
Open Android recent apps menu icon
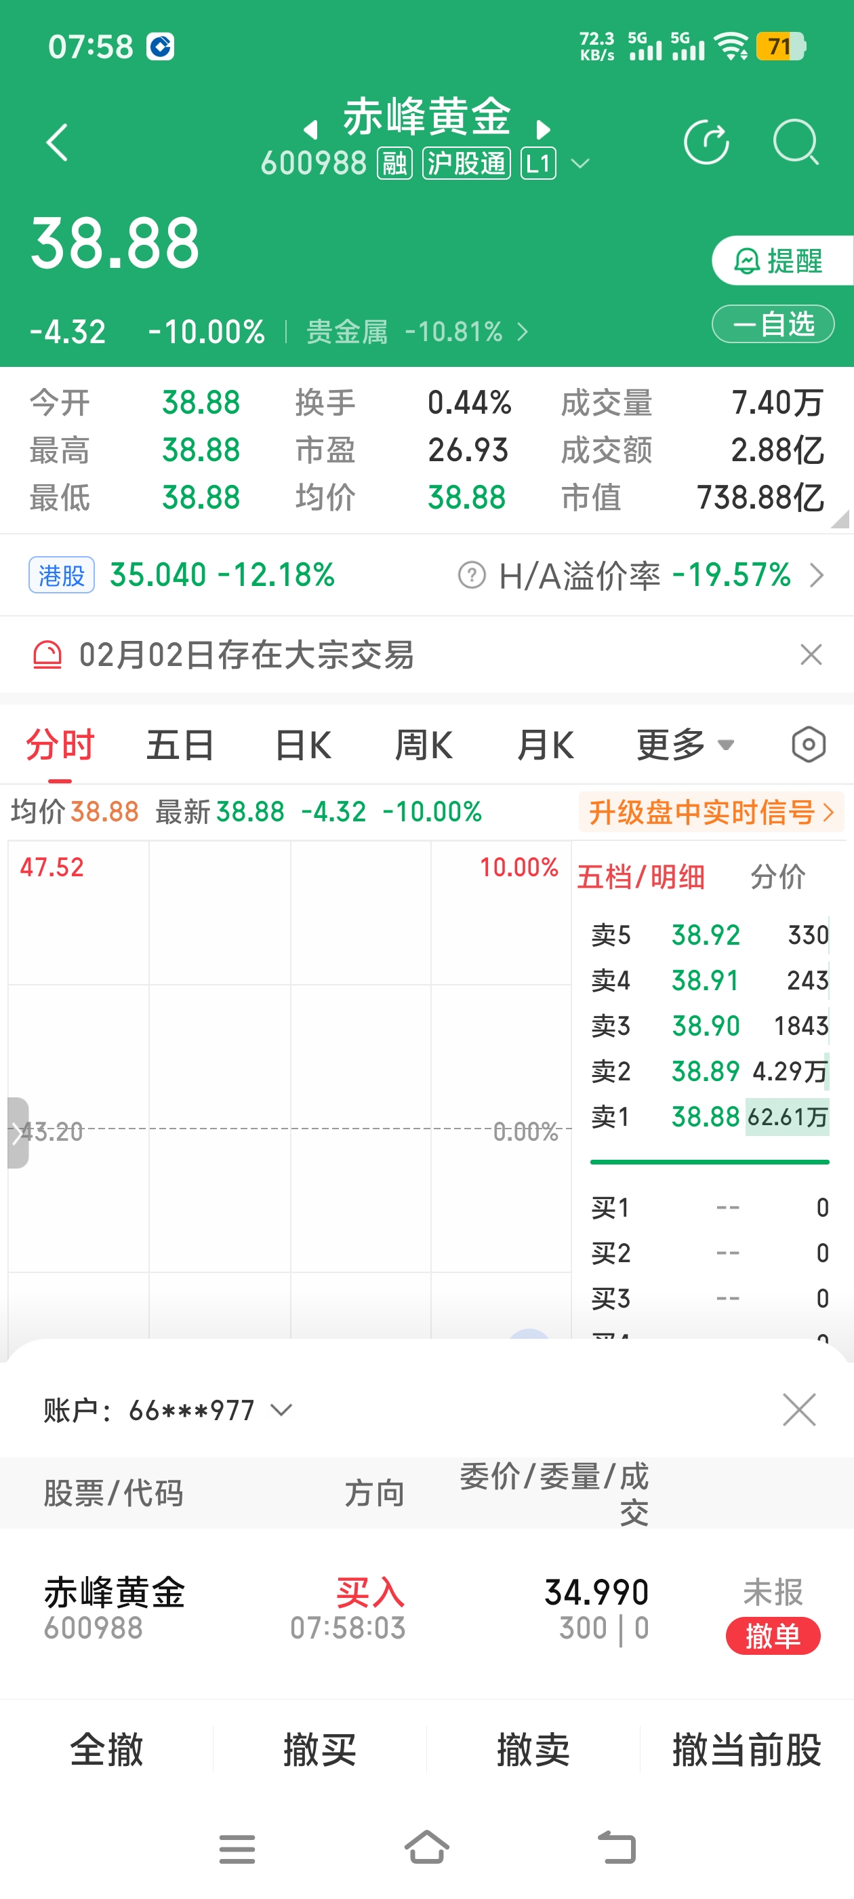pos(237,1849)
